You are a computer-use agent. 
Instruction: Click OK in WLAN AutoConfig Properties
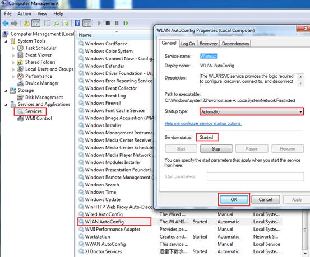tap(234, 199)
